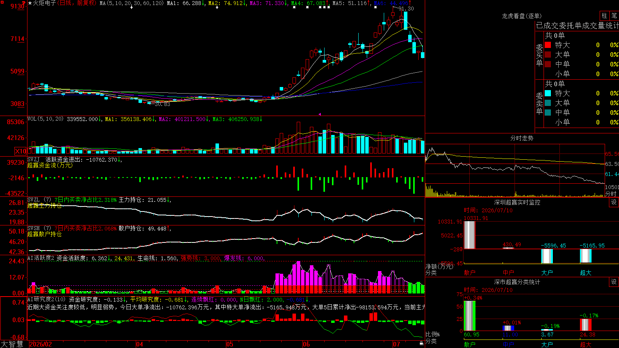Click the star icon before 火炬电子

pos(30,3)
